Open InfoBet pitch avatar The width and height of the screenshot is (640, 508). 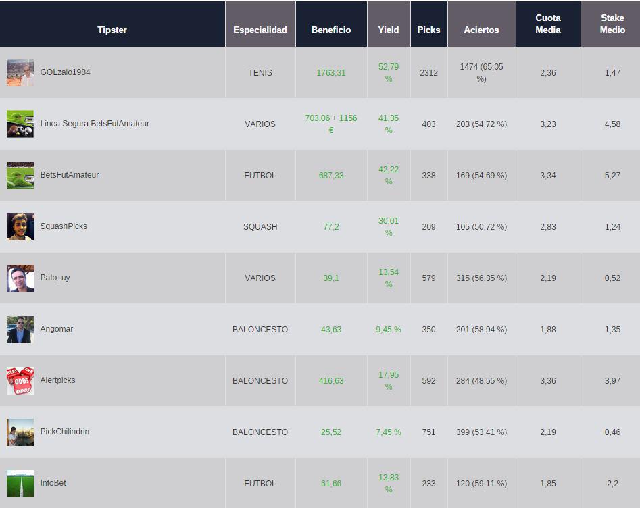pyautogui.click(x=20, y=484)
